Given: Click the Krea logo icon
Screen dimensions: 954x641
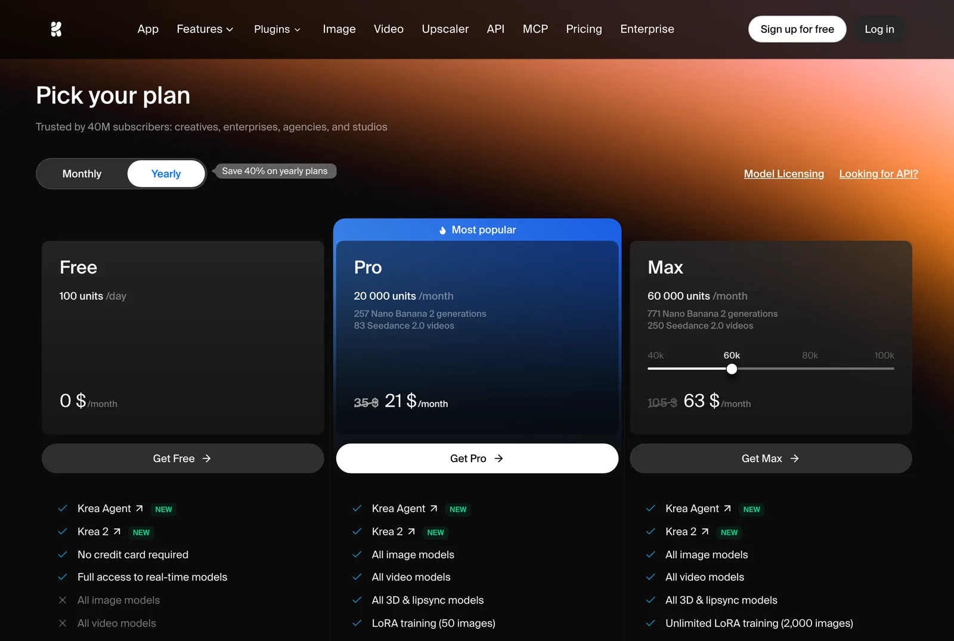Looking at the screenshot, I should pos(56,29).
